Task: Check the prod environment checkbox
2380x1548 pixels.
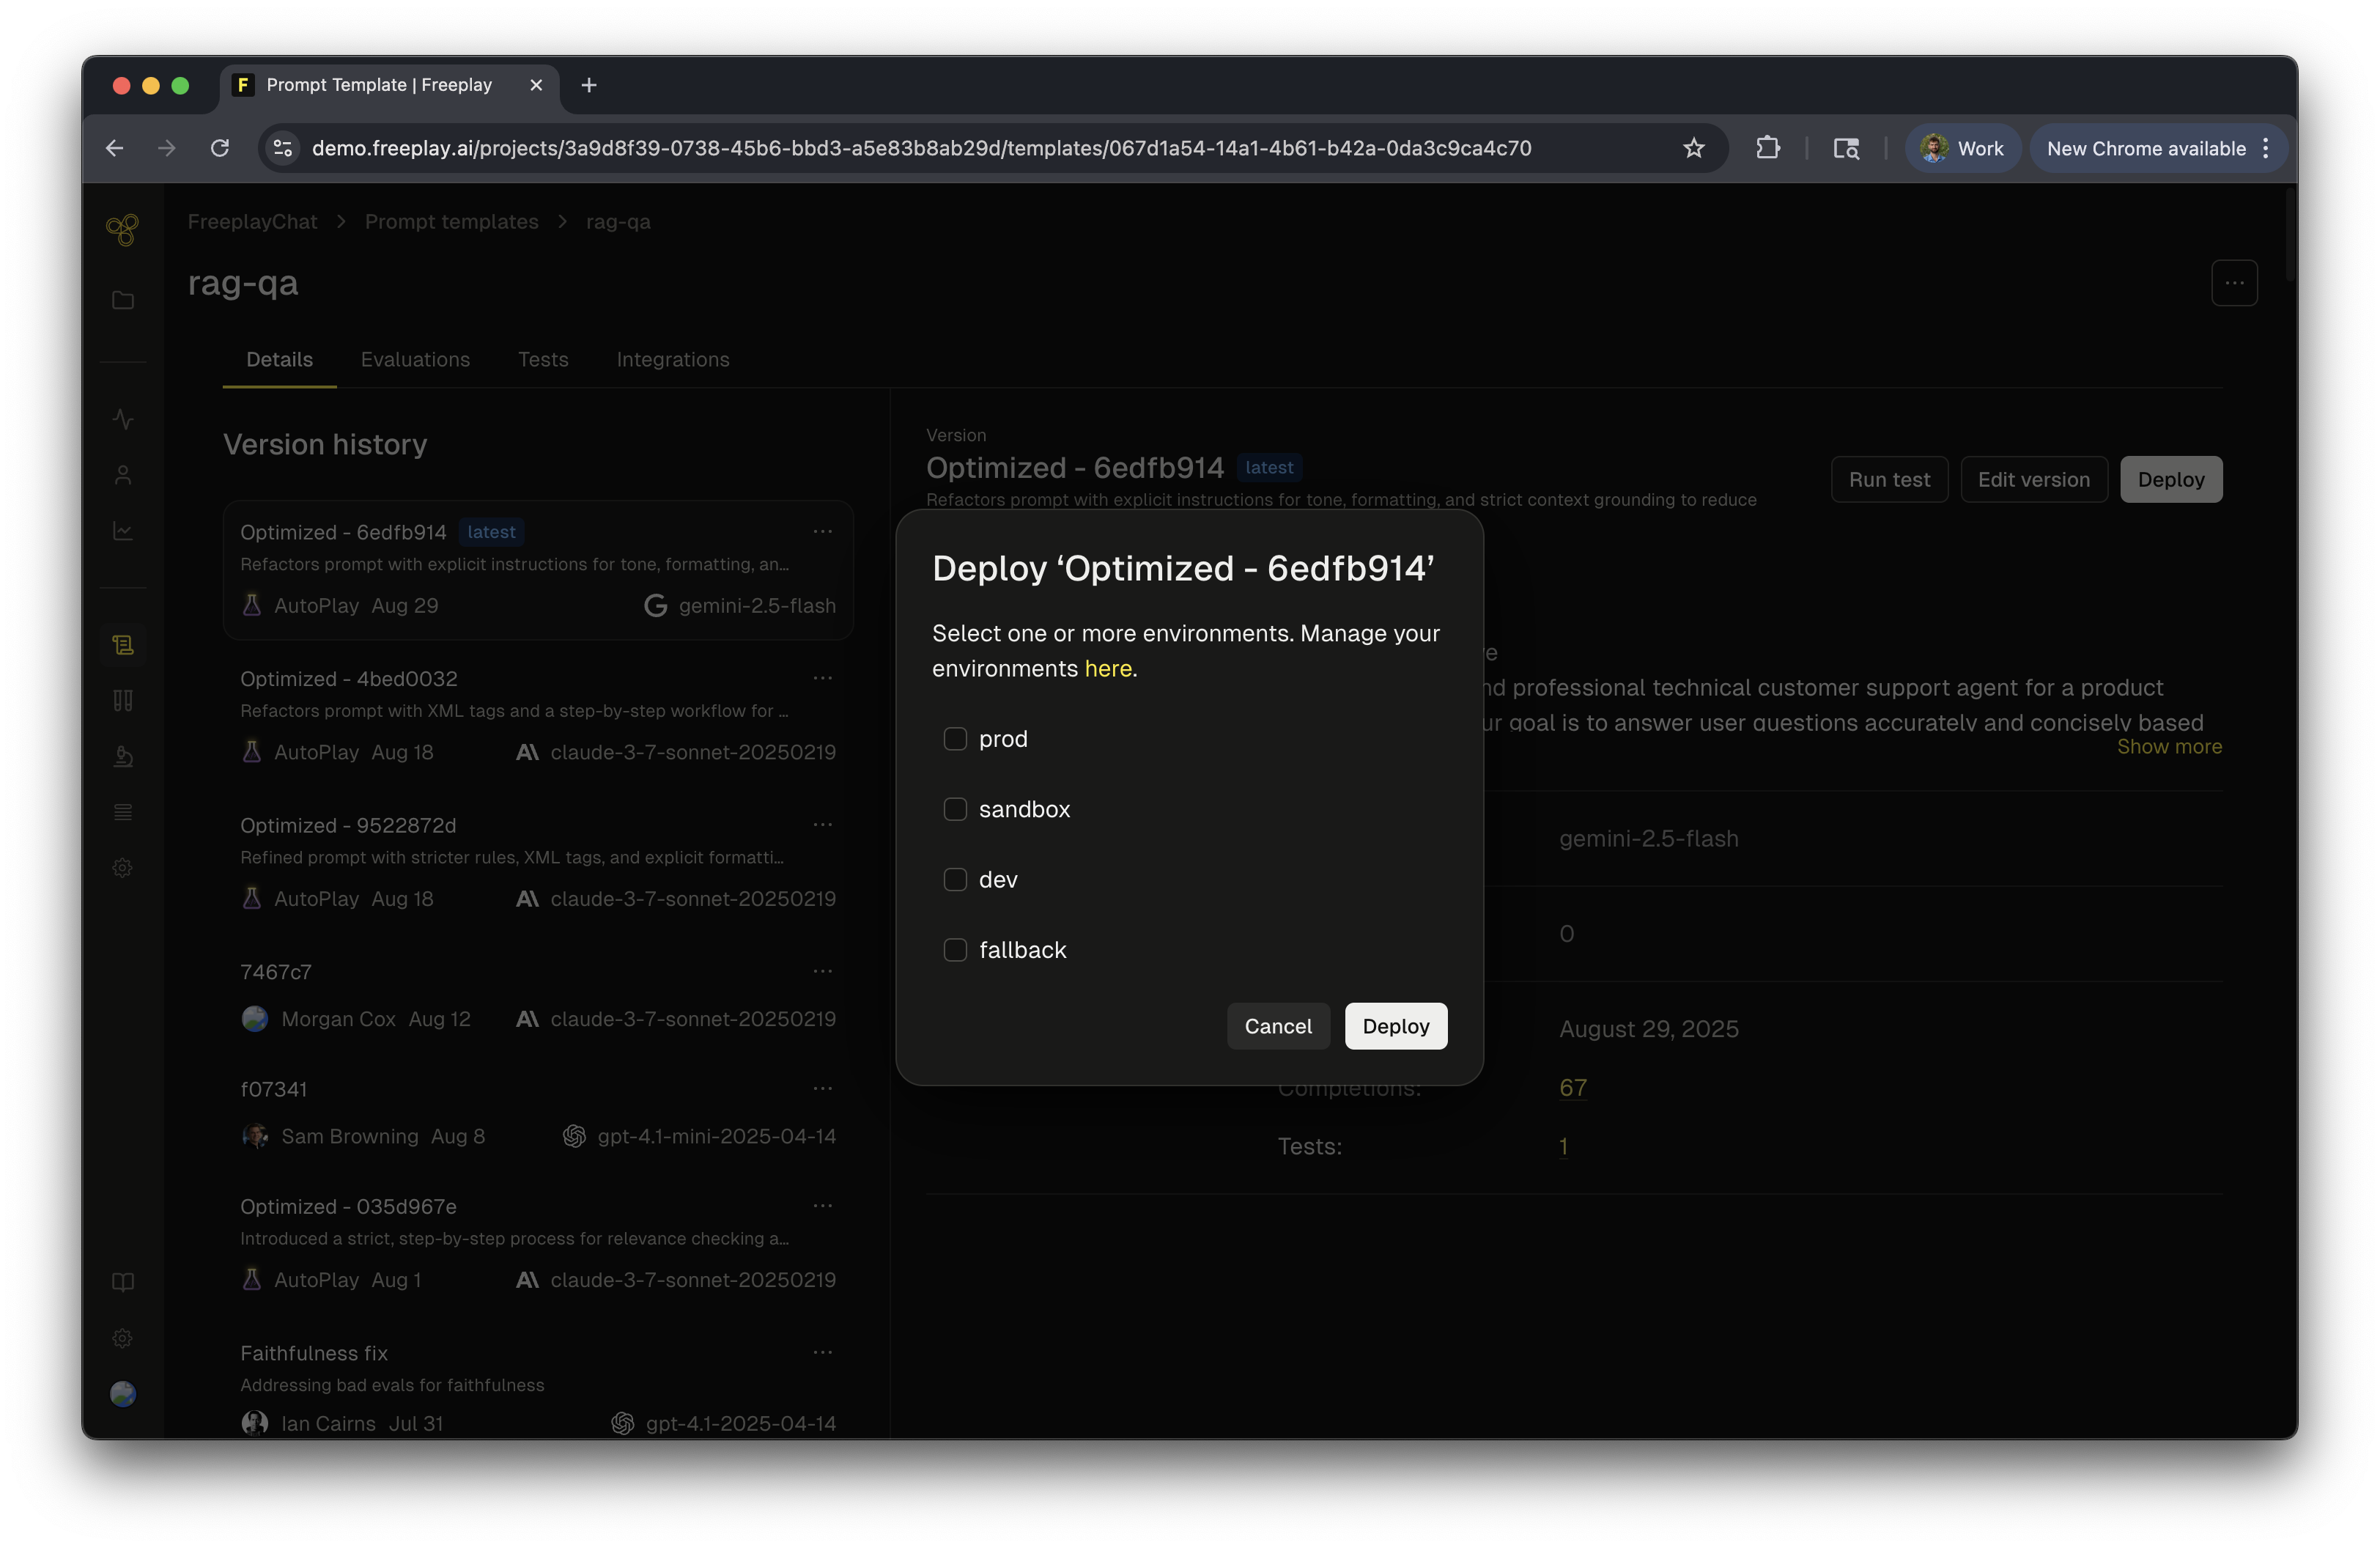Action: [x=955, y=739]
